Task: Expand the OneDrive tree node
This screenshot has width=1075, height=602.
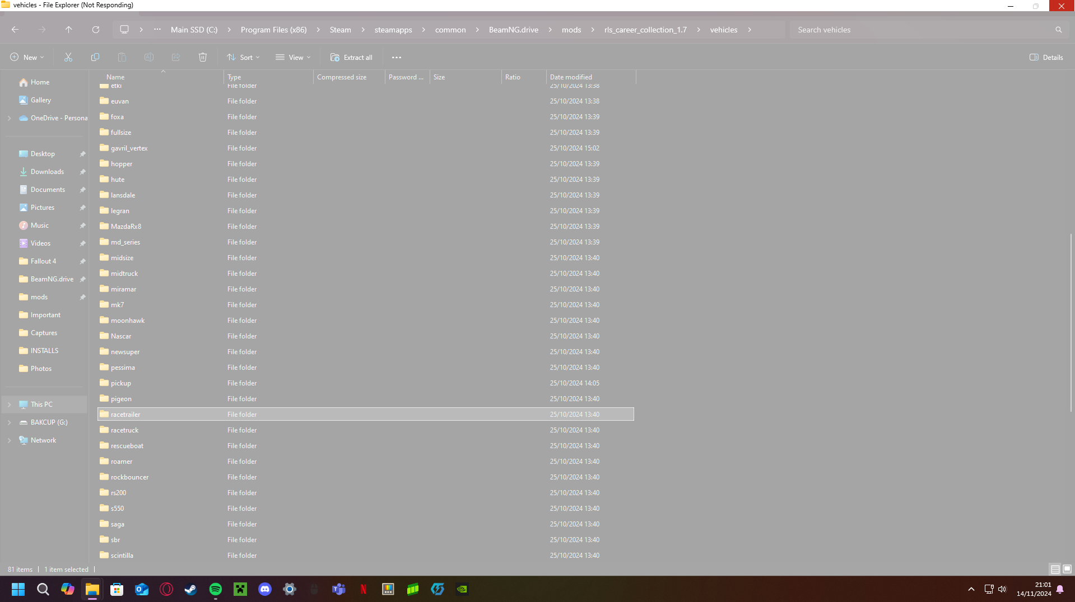Action: (9, 118)
